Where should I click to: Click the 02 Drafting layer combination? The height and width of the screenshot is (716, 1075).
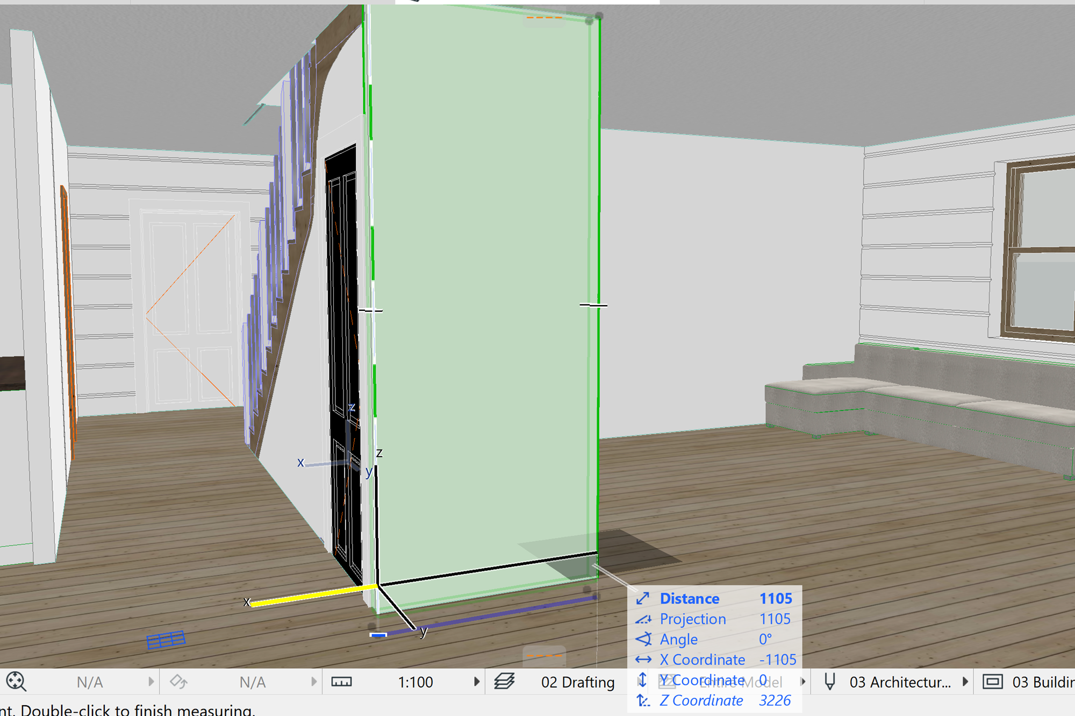[577, 682]
